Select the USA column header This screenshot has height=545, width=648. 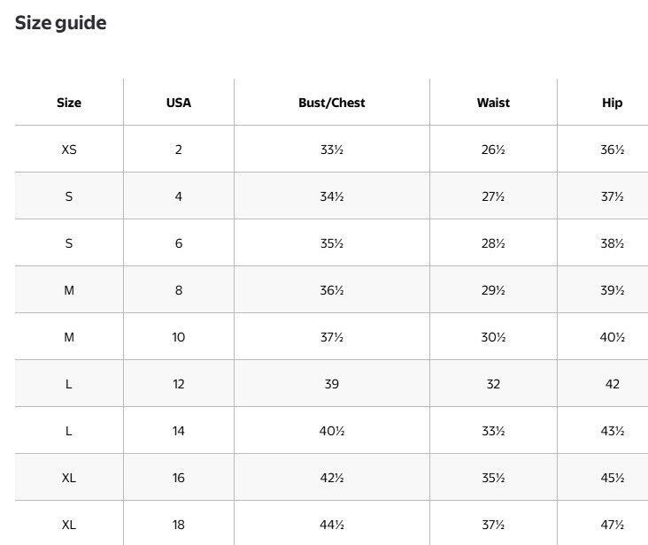179,103
